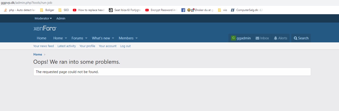
Task: Go to the first Home nav tab
Action: pos(42,38)
